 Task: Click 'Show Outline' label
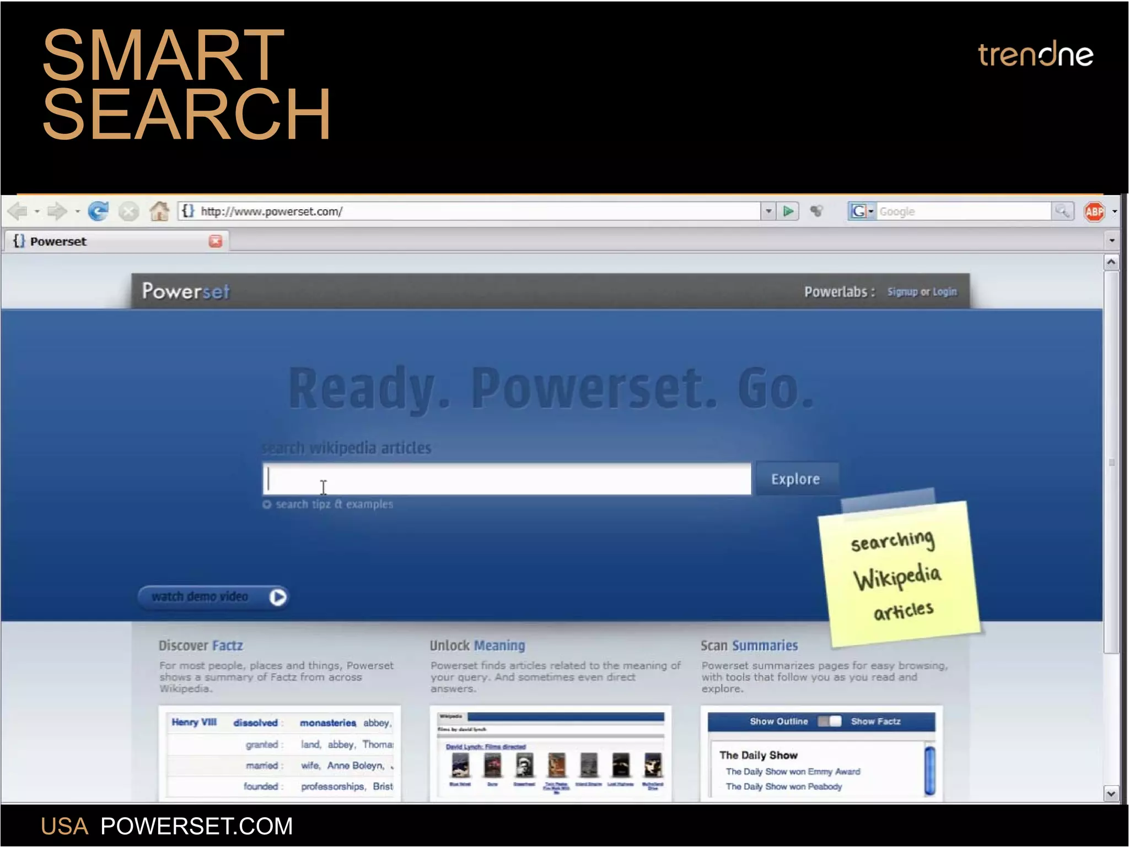pyautogui.click(x=778, y=721)
